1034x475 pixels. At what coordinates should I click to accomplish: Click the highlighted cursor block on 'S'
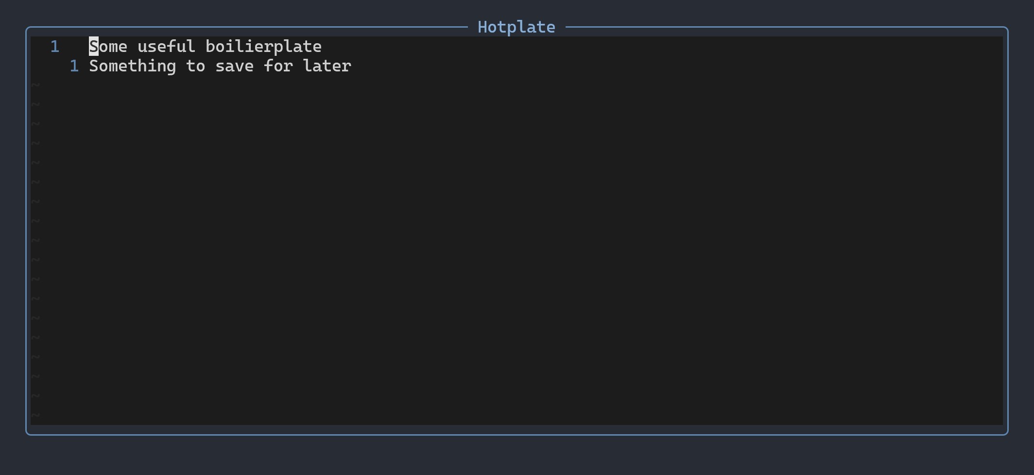94,47
